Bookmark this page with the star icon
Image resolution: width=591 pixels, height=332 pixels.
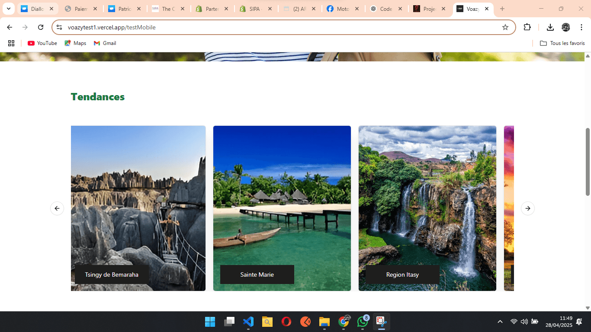[505, 27]
